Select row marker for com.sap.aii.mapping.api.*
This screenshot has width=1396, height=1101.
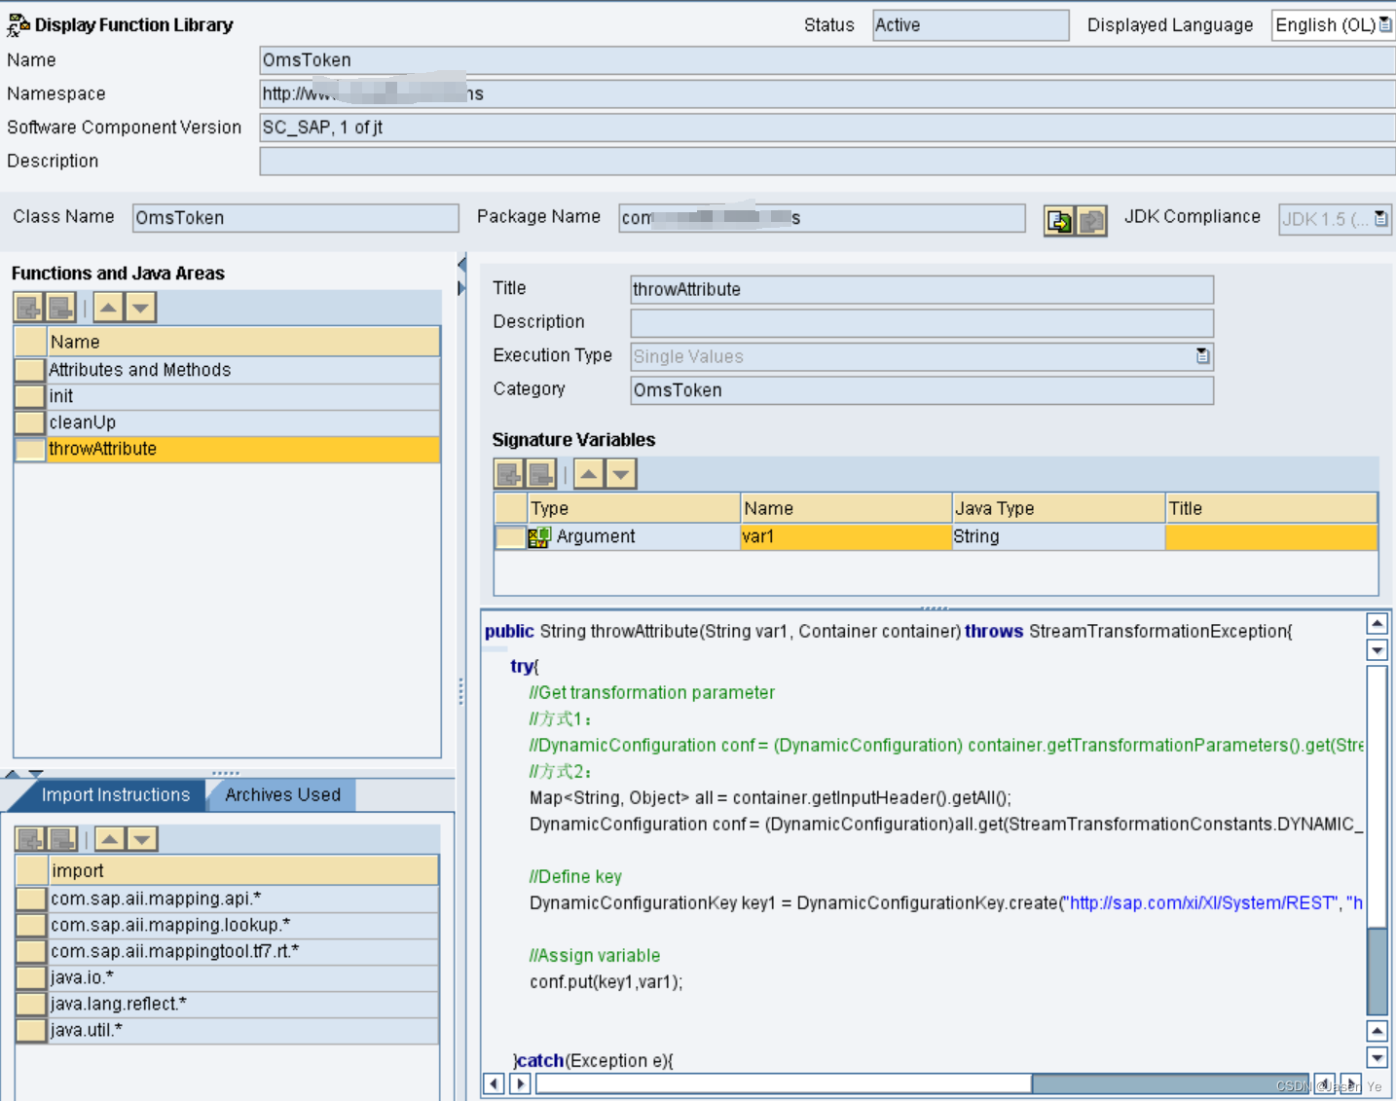point(31,899)
